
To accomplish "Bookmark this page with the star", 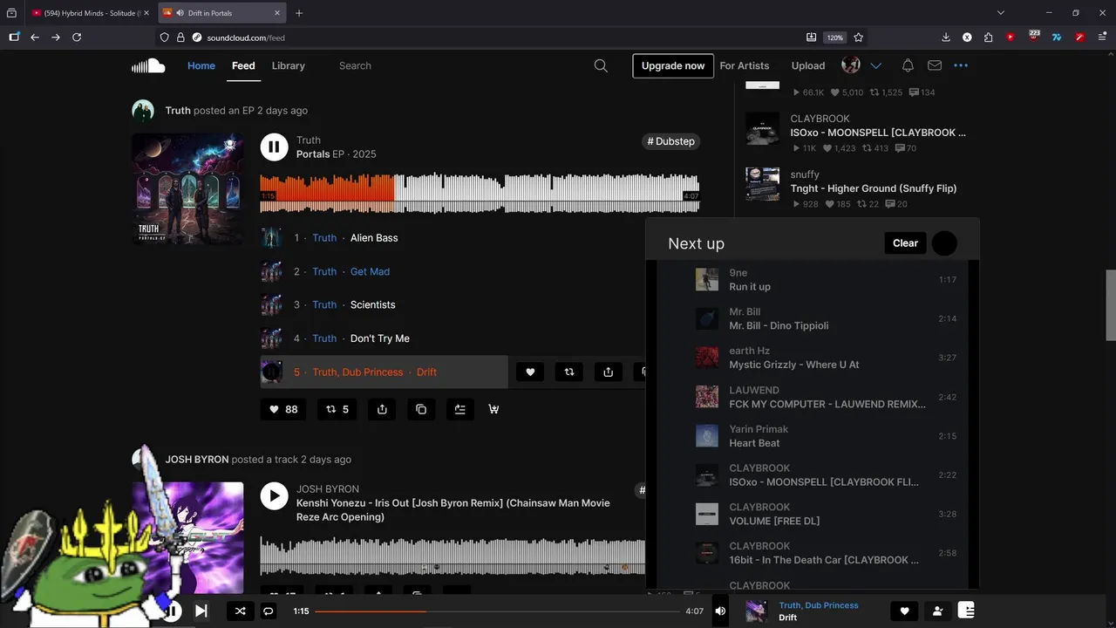I will tap(859, 38).
